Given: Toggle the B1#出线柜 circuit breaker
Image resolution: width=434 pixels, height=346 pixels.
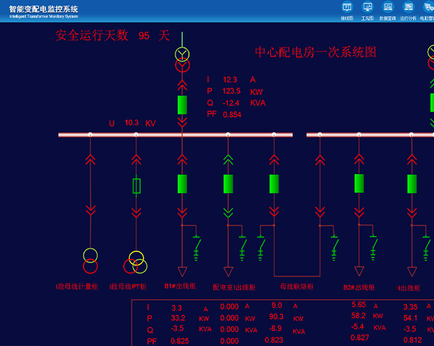Looking at the screenshot, I should point(182,184).
